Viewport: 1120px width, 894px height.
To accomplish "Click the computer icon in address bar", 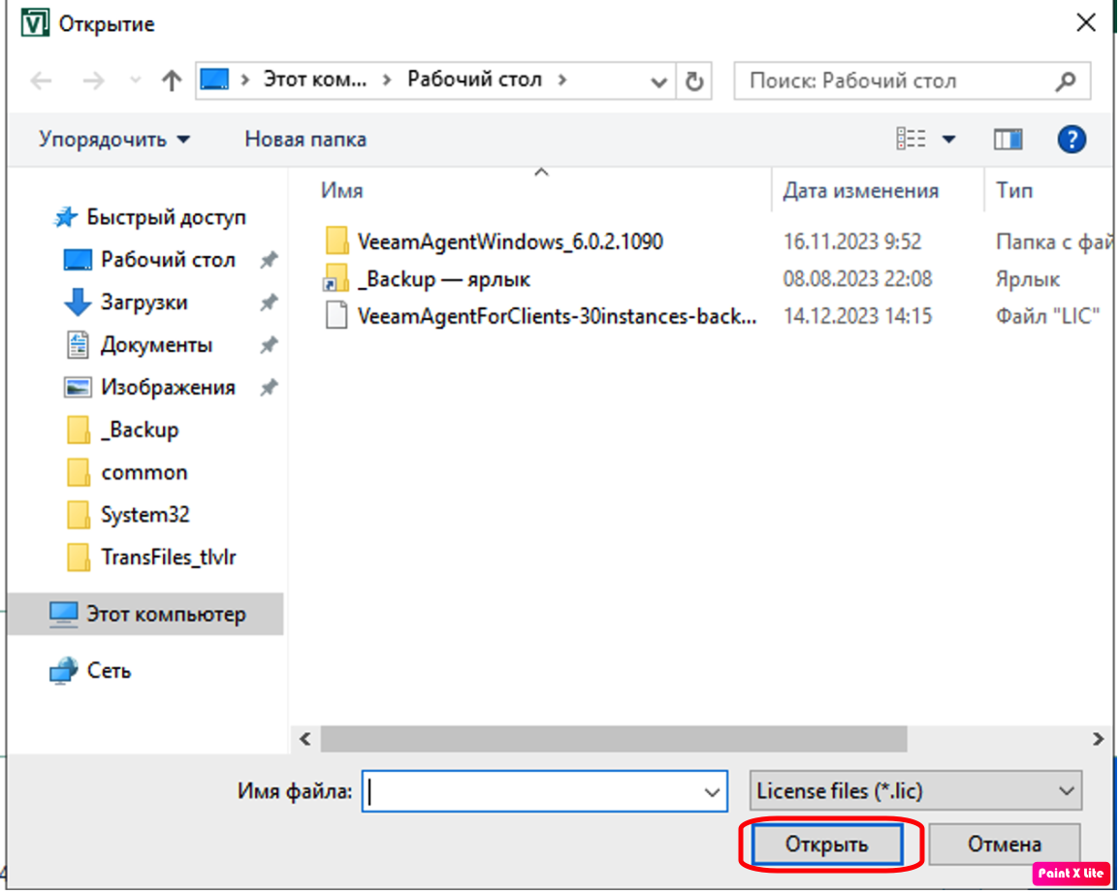I will pyautogui.click(x=214, y=80).
